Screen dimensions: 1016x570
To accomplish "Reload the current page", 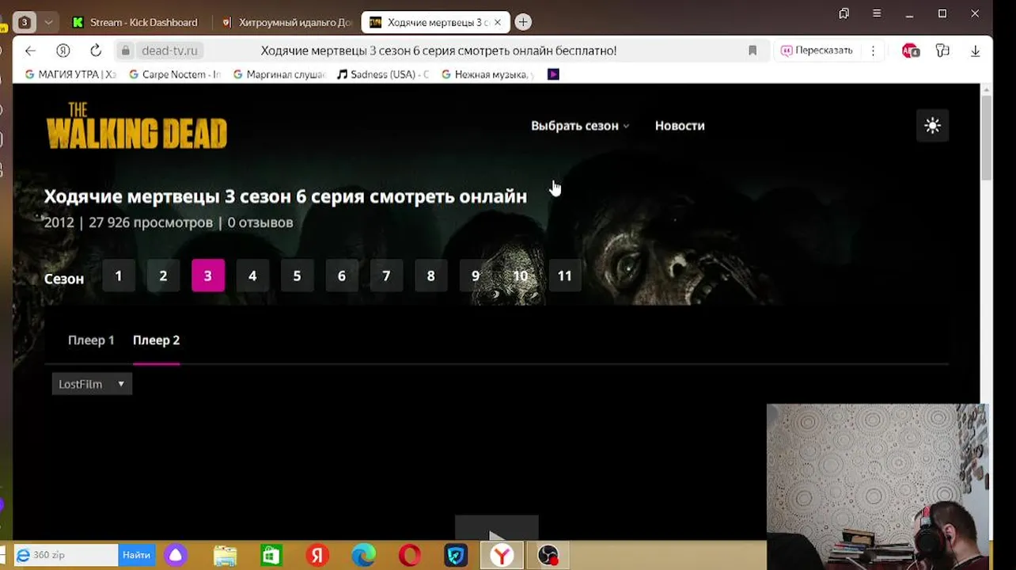I will pyautogui.click(x=96, y=51).
